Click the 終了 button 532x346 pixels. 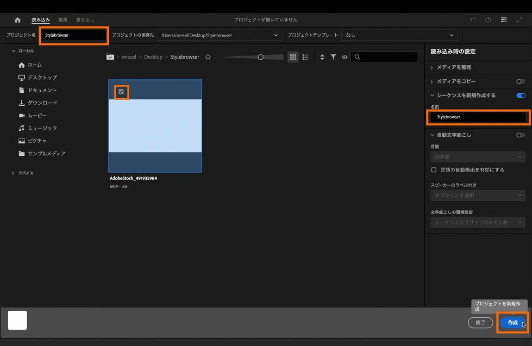coord(480,323)
